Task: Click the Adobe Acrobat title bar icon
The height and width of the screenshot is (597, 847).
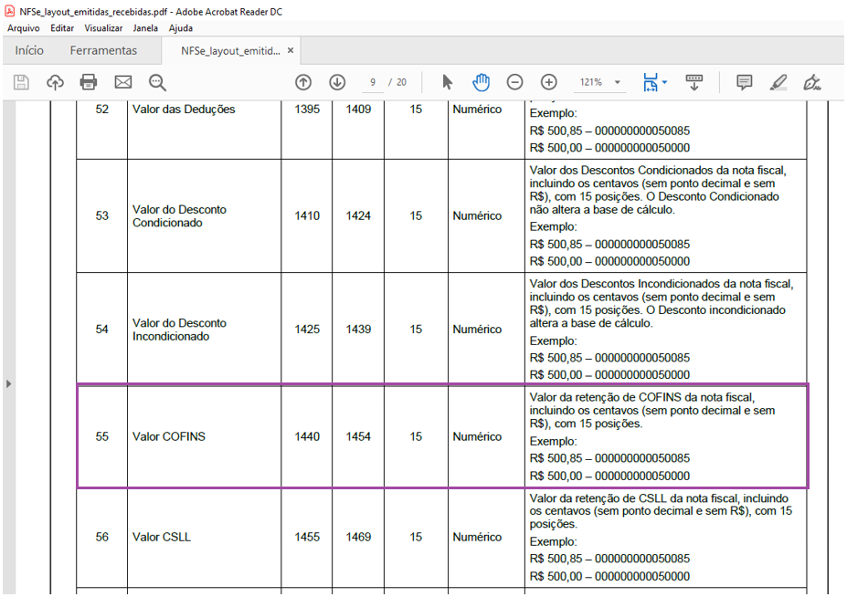Action: point(10,11)
